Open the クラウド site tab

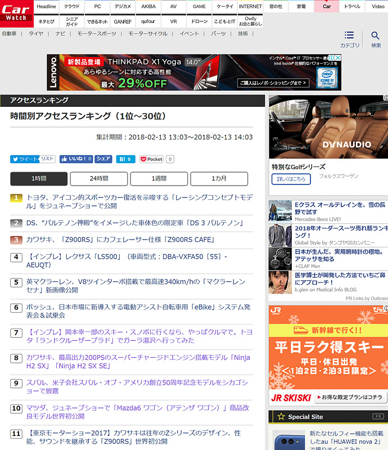click(x=72, y=6)
